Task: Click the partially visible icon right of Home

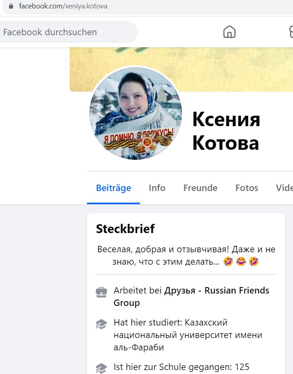Action: coord(291,32)
